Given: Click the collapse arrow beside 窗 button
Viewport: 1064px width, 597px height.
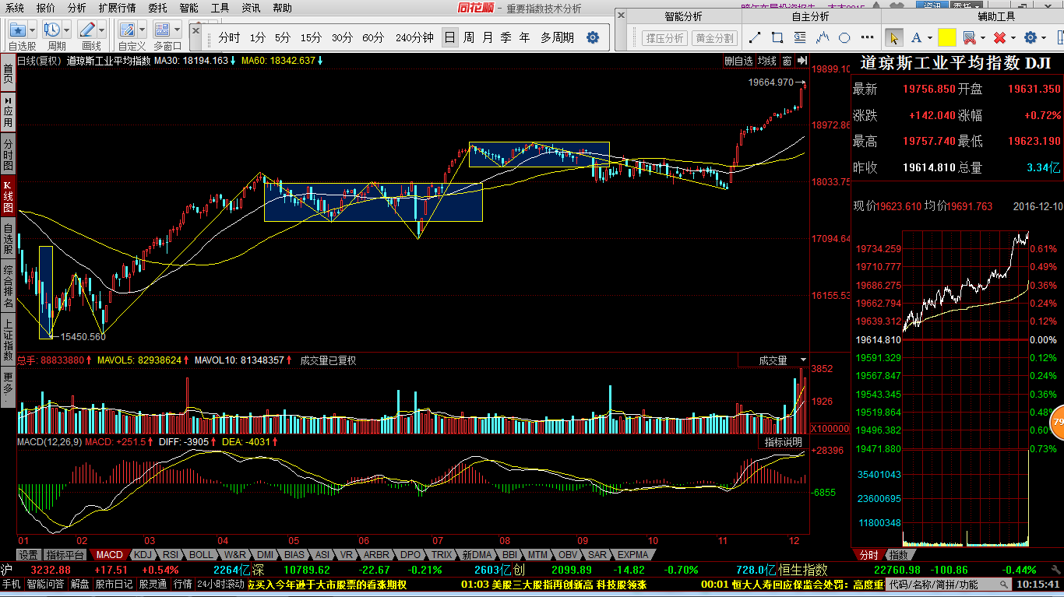Looking at the screenshot, I should click(802, 61).
